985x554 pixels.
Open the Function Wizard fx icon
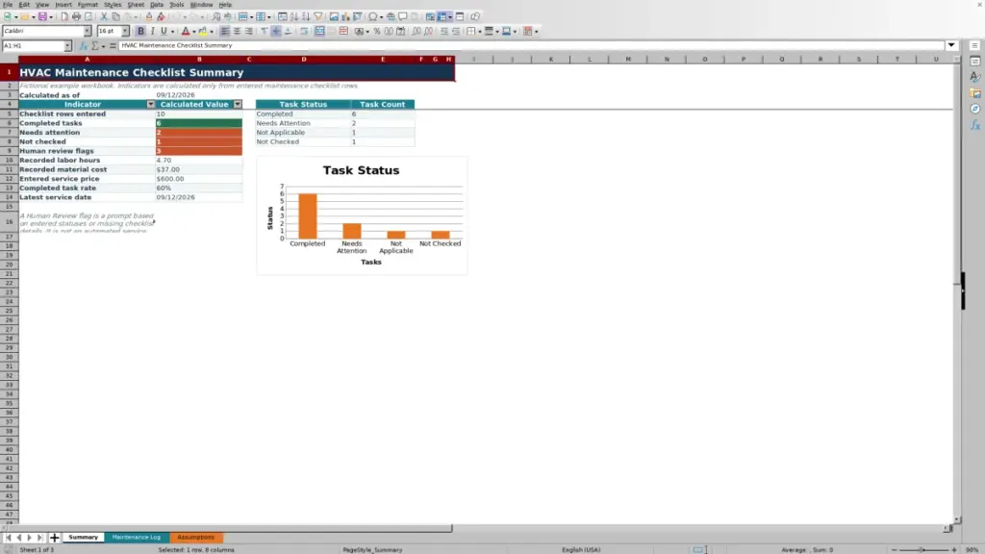pos(83,46)
